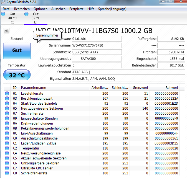Click the status dot for Ein-/Ausschaltungen

click(x=7, y=133)
